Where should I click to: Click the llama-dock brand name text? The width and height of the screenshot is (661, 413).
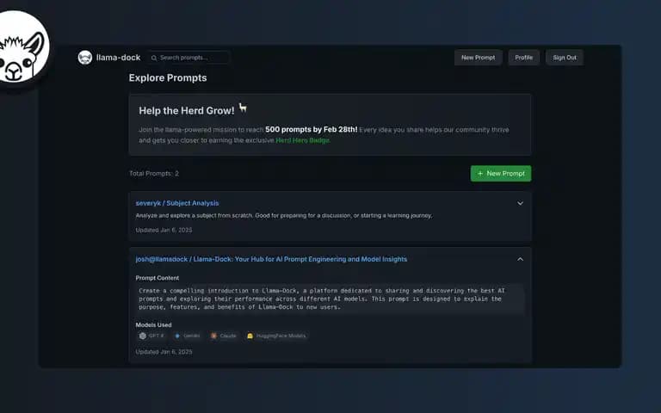(118, 58)
